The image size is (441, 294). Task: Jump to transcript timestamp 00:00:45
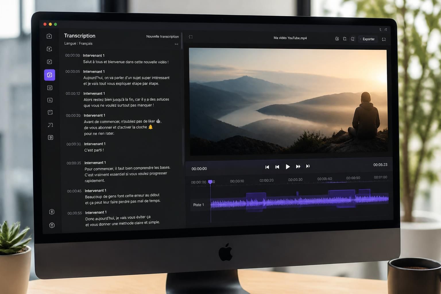[x=74, y=191]
